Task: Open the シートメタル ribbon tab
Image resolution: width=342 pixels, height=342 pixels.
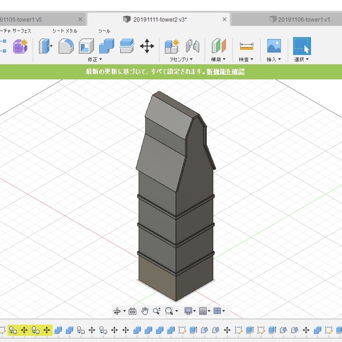Action: [x=65, y=31]
